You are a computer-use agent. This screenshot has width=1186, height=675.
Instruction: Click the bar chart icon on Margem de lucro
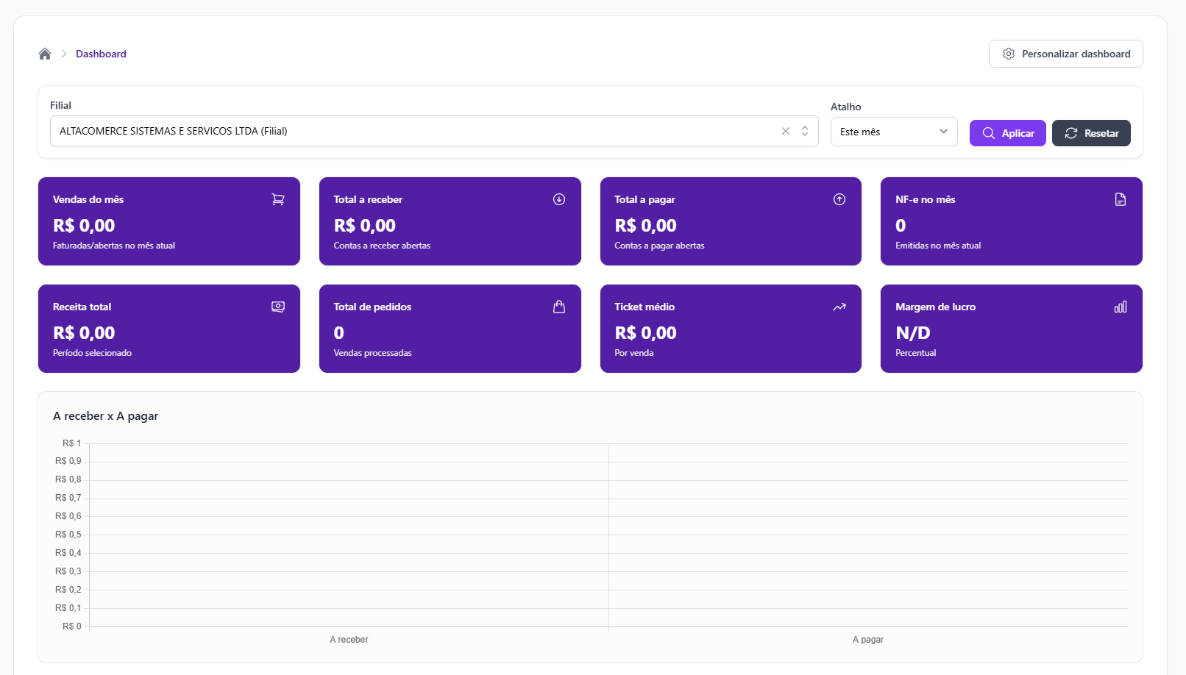pos(1121,307)
